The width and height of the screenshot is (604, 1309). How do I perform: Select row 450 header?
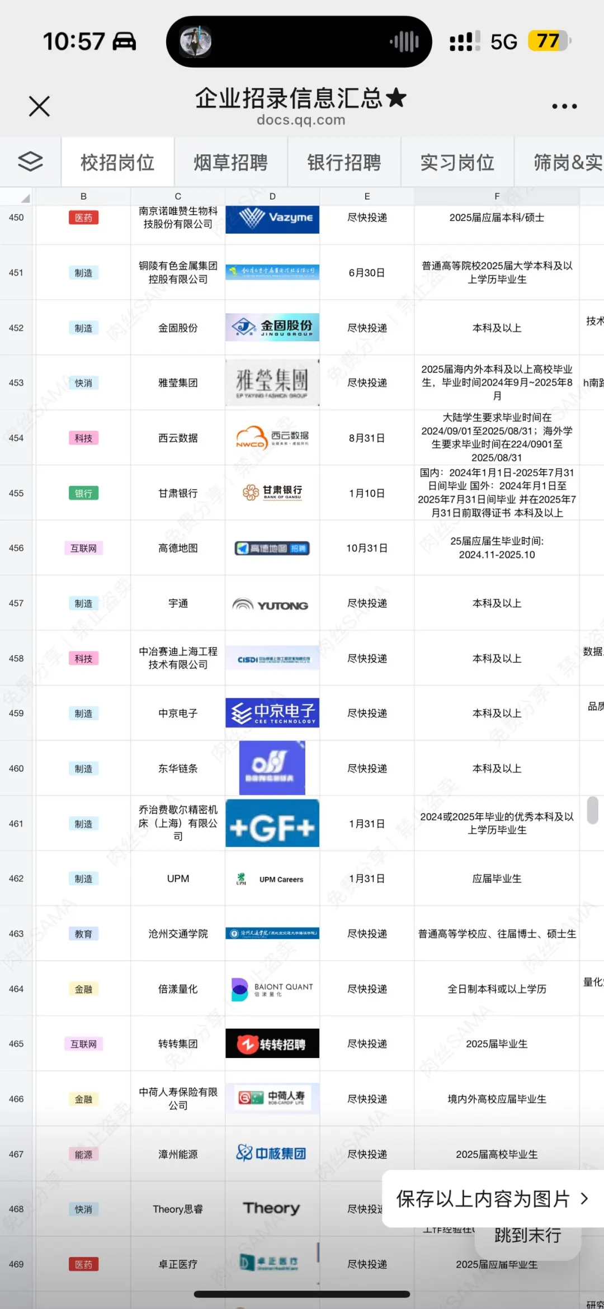(x=16, y=218)
